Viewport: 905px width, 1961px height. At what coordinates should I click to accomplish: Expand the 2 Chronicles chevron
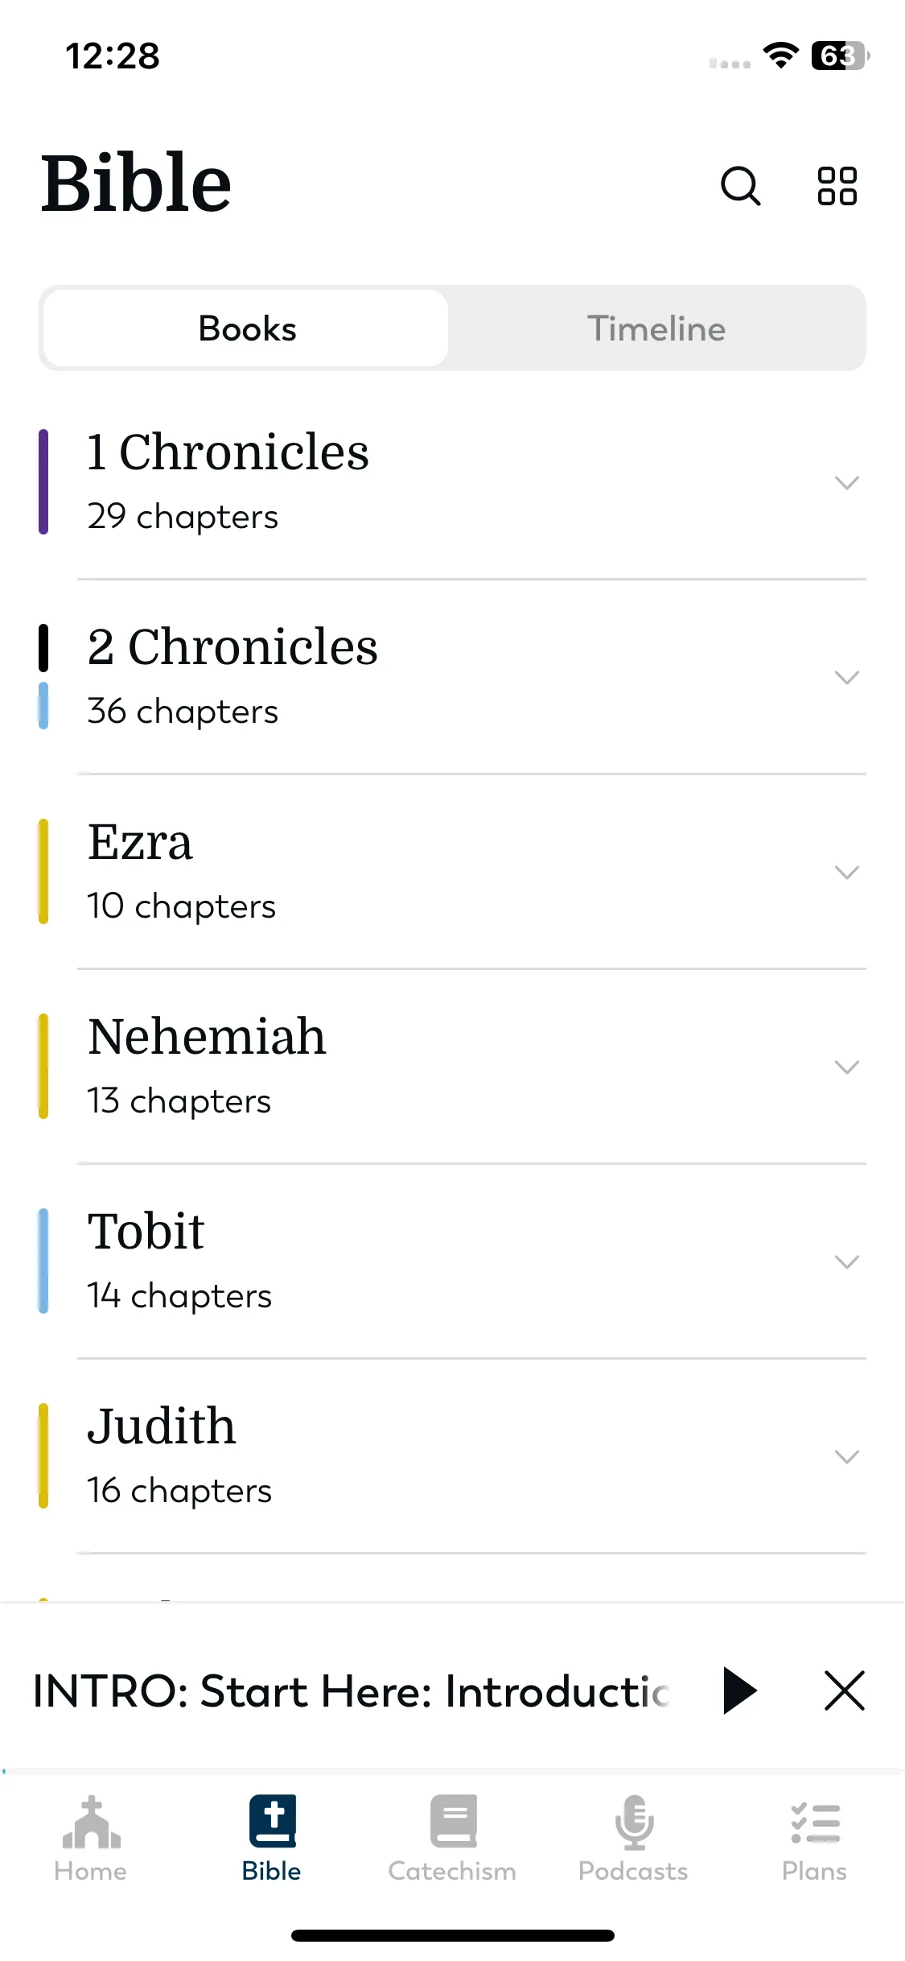847,677
